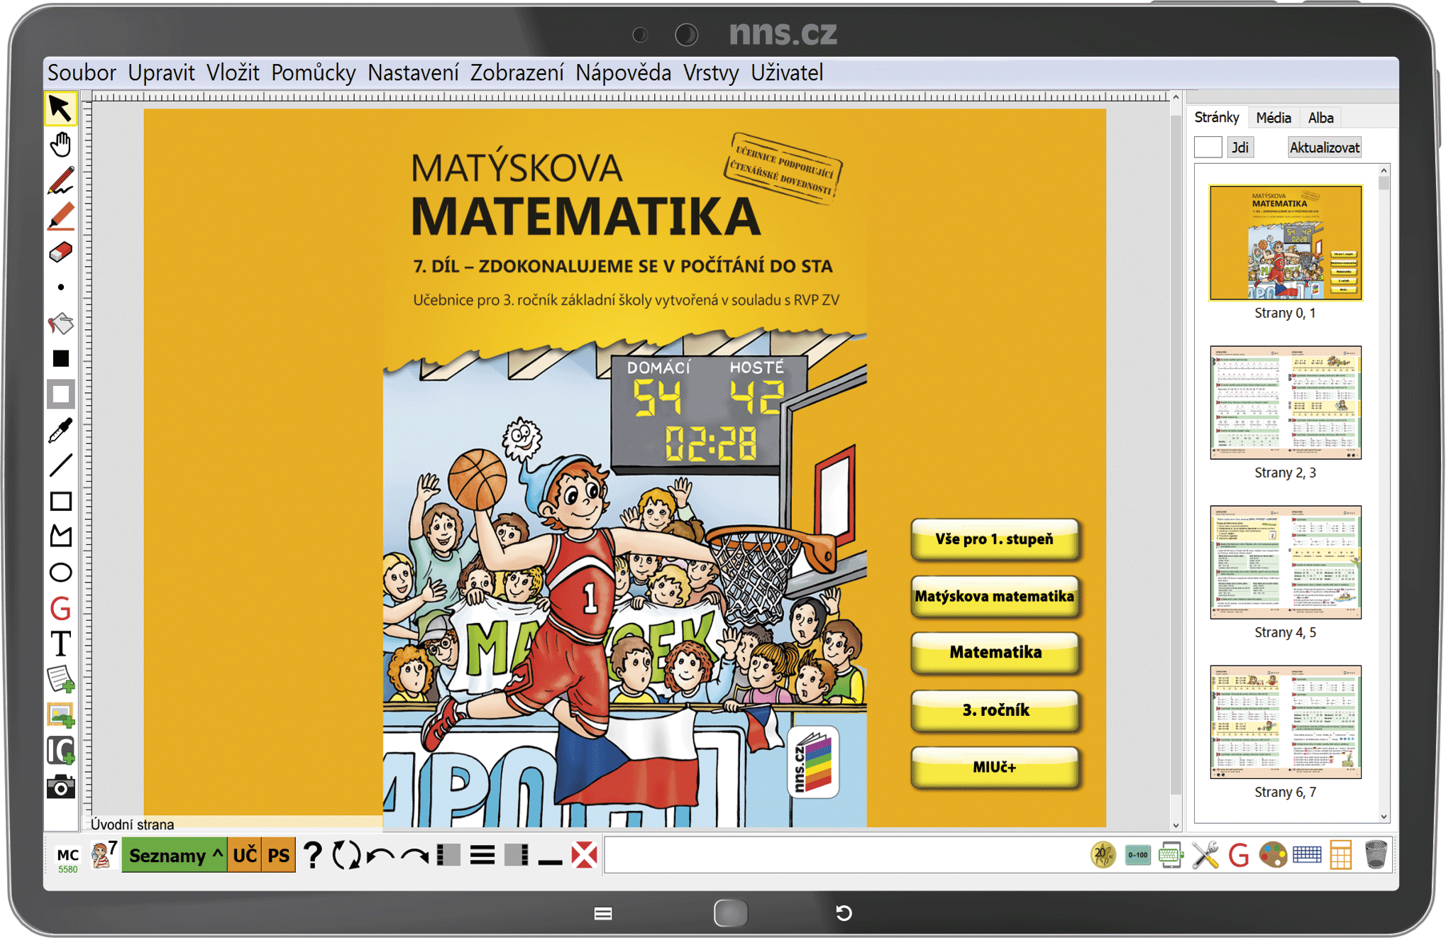
Task: Click the page number input field
Action: (x=1207, y=148)
